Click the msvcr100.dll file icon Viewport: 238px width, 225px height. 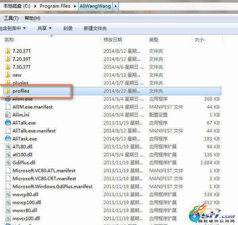coord(8,218)
